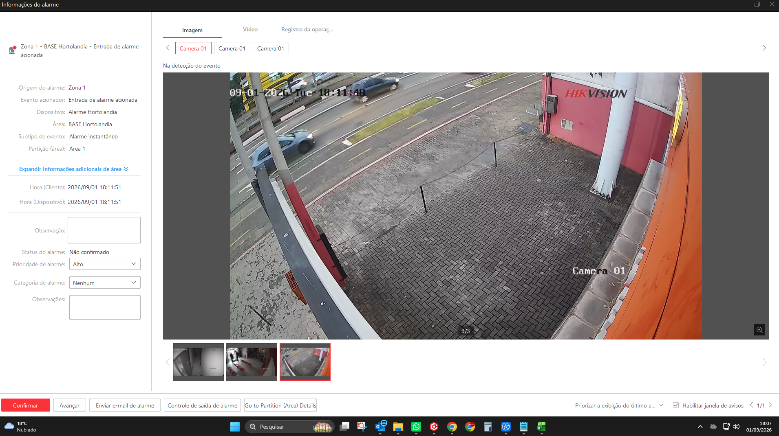Click the Avançar button

pos(70,405)
